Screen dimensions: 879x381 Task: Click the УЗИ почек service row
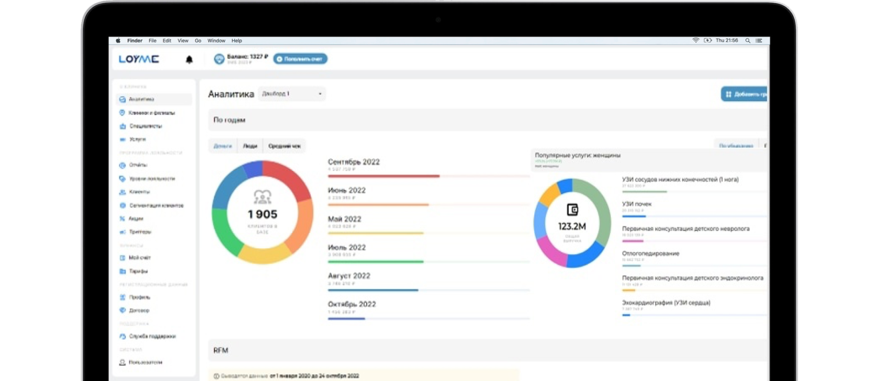pyautogui.click(x=694, y=209)
